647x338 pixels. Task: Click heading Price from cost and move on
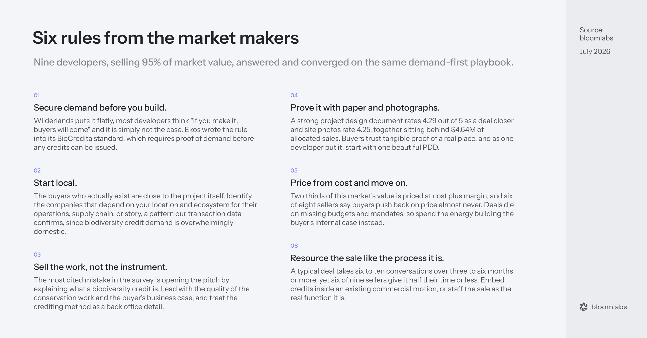(349, 183)
